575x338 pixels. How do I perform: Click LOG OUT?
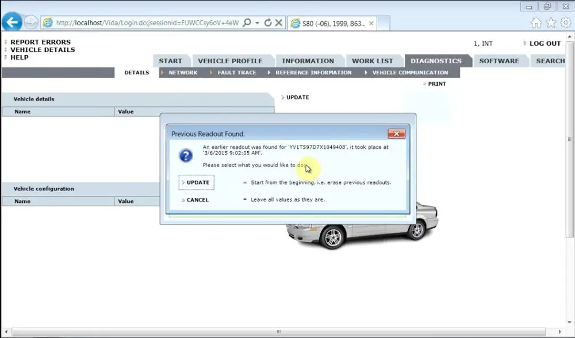coord(545,44)
